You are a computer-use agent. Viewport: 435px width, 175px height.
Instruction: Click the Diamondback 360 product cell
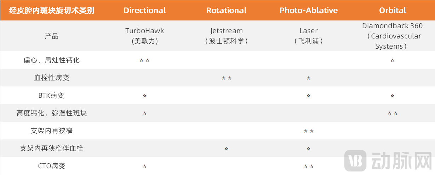click(392, 36)
